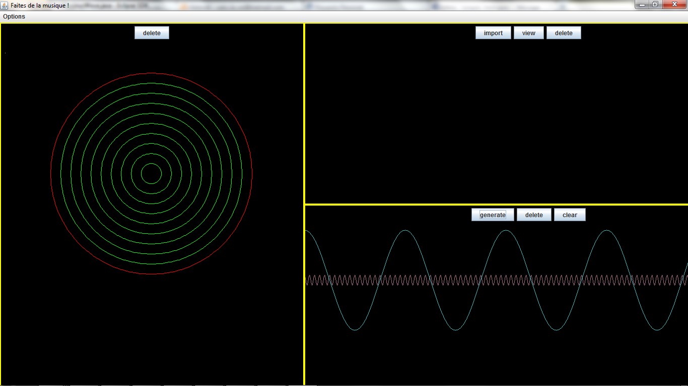Click the view button

528,33
